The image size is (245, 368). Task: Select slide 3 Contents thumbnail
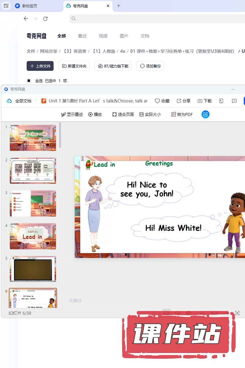33,203
